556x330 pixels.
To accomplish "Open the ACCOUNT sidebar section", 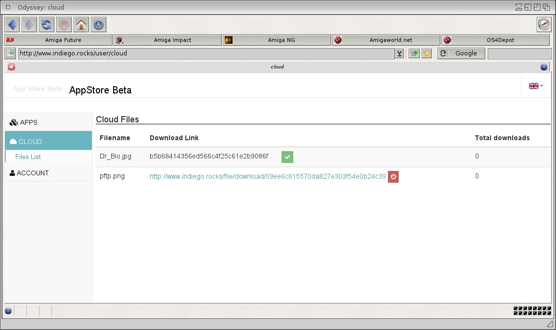I will tap(49, 173).
